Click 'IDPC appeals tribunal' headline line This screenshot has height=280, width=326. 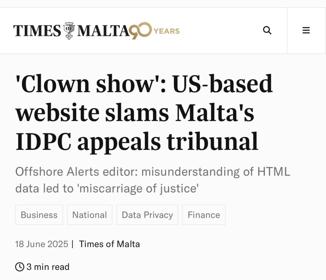click(x=137, y=141)
